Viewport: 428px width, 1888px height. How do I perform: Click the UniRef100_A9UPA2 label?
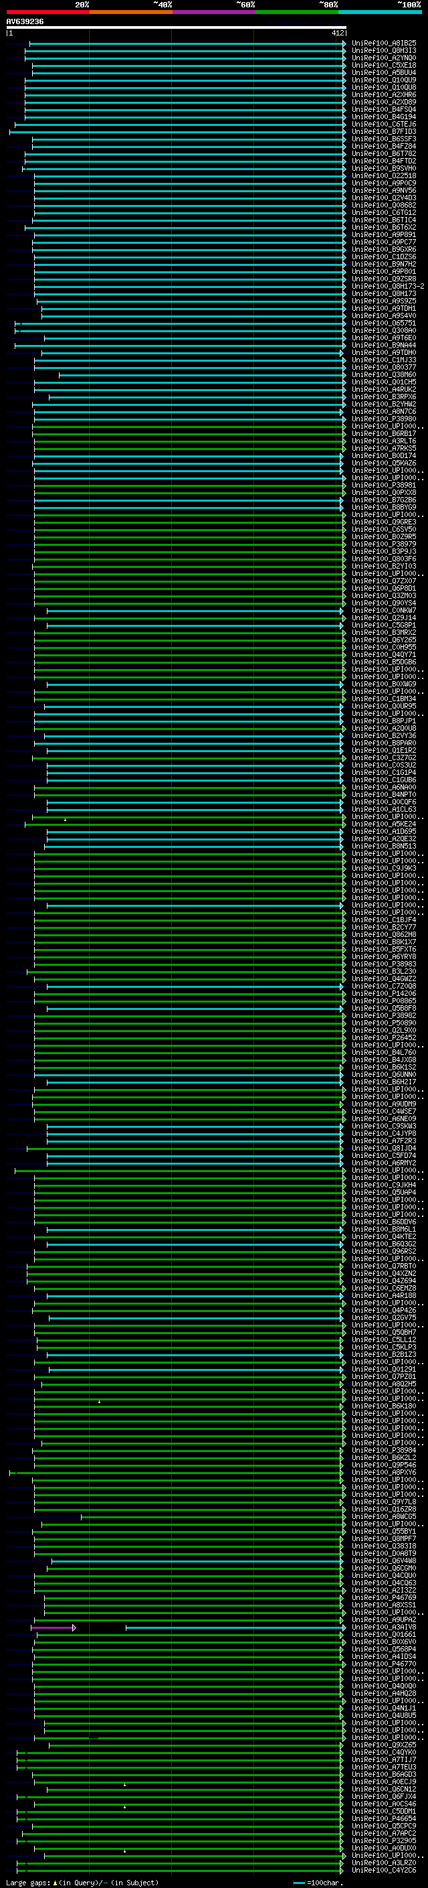pyautogui.click(x=384, y=1619)
